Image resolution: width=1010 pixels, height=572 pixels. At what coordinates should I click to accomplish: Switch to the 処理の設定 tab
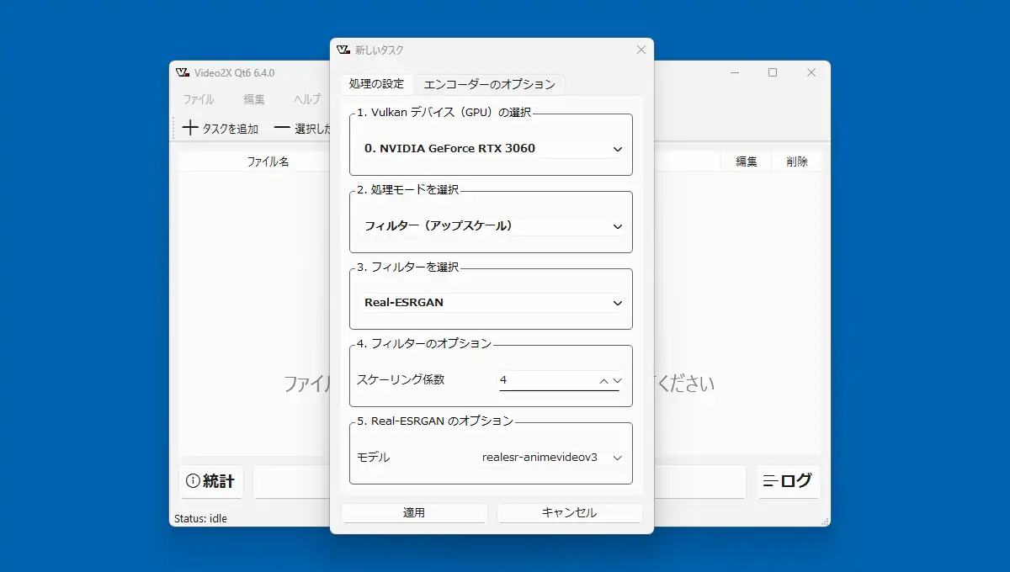pyautogui.click(x=376, y=84)
